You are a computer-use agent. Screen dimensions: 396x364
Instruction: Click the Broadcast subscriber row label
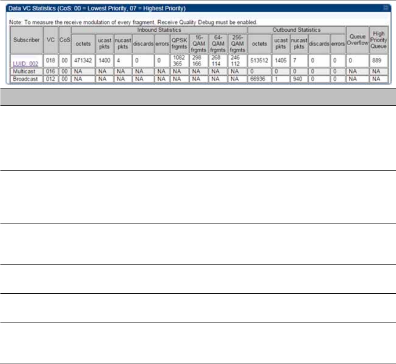25,79
